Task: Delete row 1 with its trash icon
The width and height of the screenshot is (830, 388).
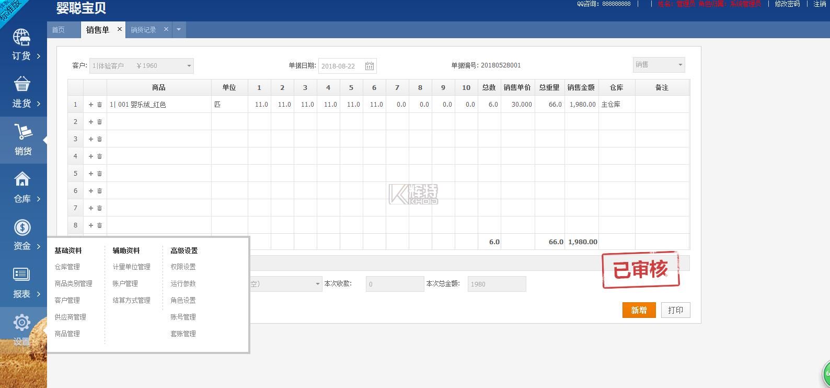Action: [x=99, y=105]
